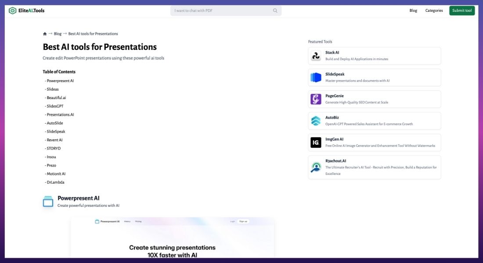Jump to Powerpresent AI in table of contents
The image size is (483, 263).
pyautogui.click(x=60, y=81)
